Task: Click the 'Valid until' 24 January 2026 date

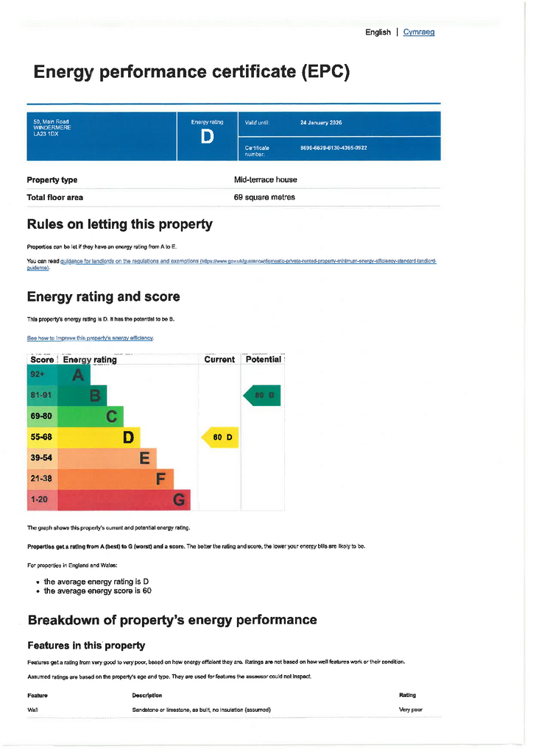Action: pos(321,123)
